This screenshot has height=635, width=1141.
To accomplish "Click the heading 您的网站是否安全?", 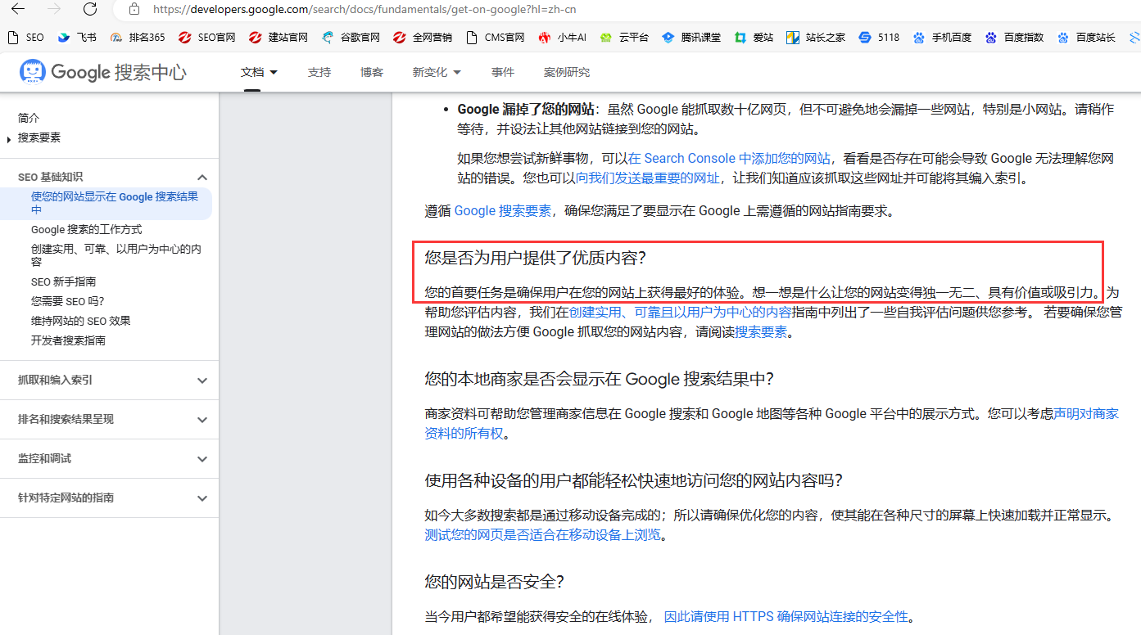I will (x=494, y=582).
